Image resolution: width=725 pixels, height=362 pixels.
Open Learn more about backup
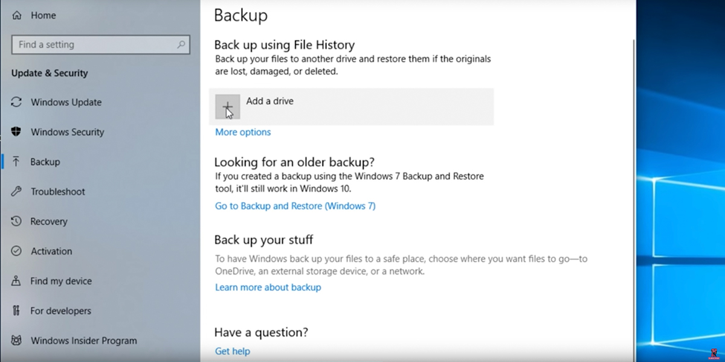tap(268, 287)
